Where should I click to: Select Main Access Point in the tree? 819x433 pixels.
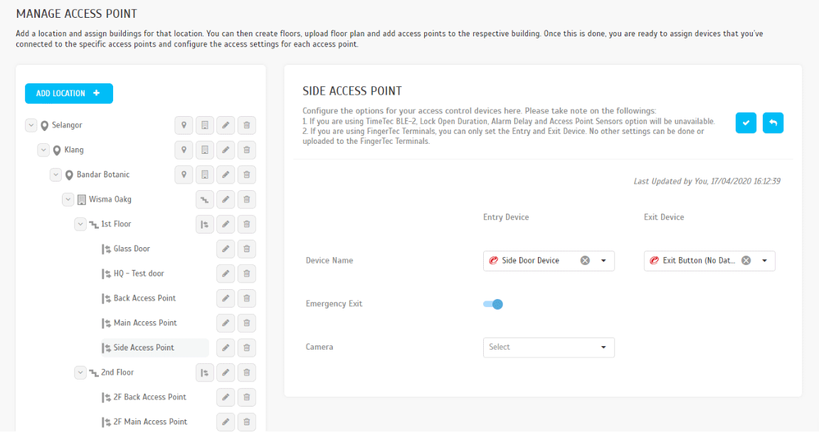[x=145, y=323]
